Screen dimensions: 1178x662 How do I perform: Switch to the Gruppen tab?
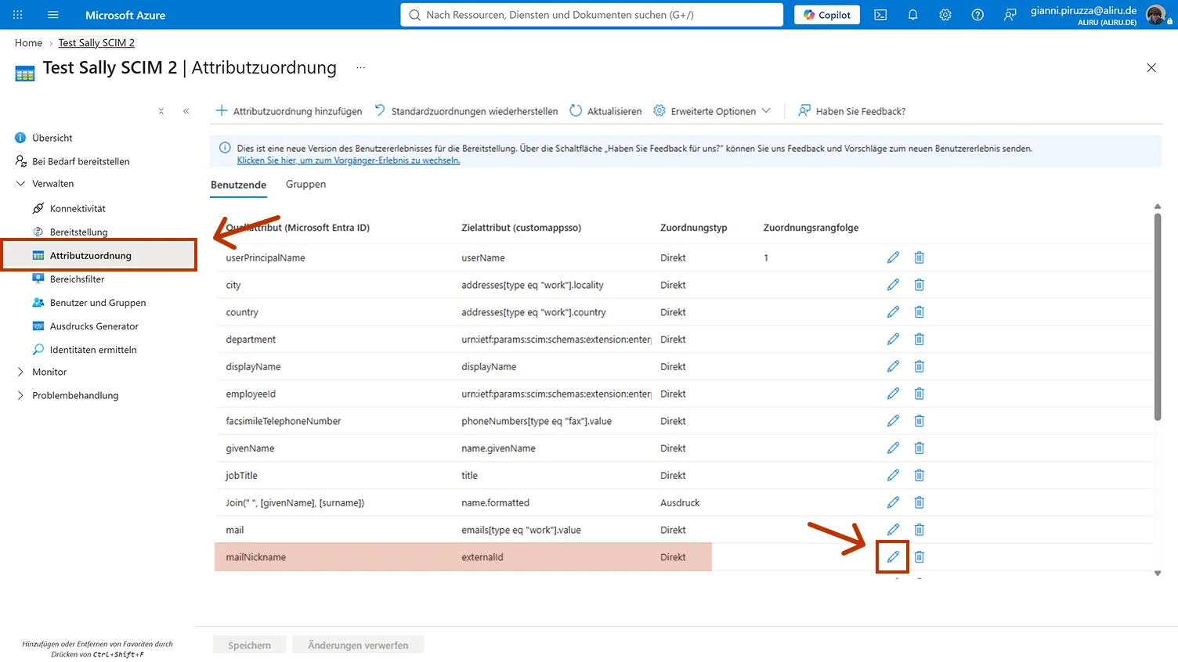point(305,185)
